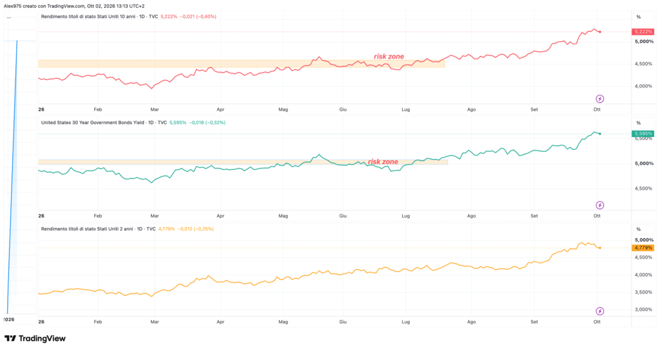The image size is (660, 350).
Task: Click the Set label on 2-year chart time axis
Action: [534, 322]
